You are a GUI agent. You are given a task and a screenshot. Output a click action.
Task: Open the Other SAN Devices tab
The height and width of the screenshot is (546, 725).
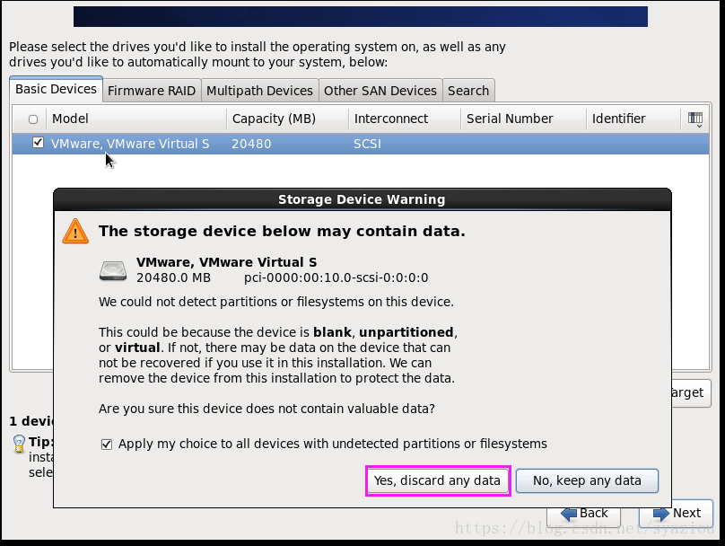point(380,91)
